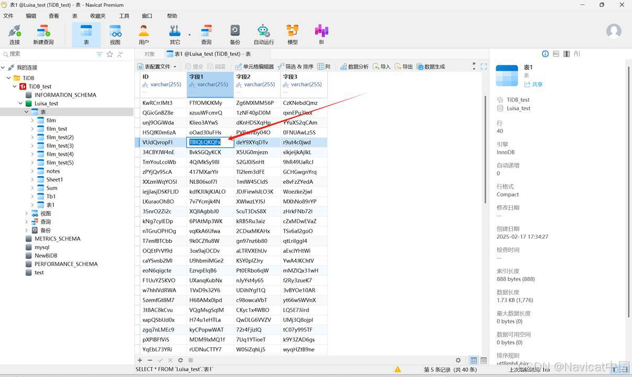The image size is (632, 377).
Task: Click the DDL icon in right panel
Action: tap(556, 54)
